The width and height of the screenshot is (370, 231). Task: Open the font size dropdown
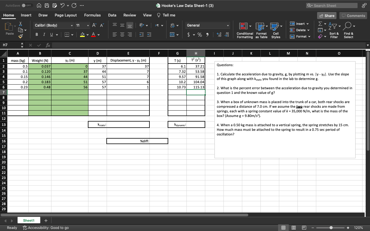pos(82,25)
